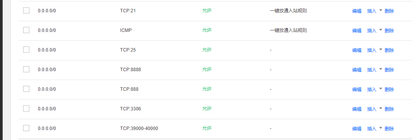
Task: Click 删除 to delete the TCP:25 rule
Action: tap(389, 50)
